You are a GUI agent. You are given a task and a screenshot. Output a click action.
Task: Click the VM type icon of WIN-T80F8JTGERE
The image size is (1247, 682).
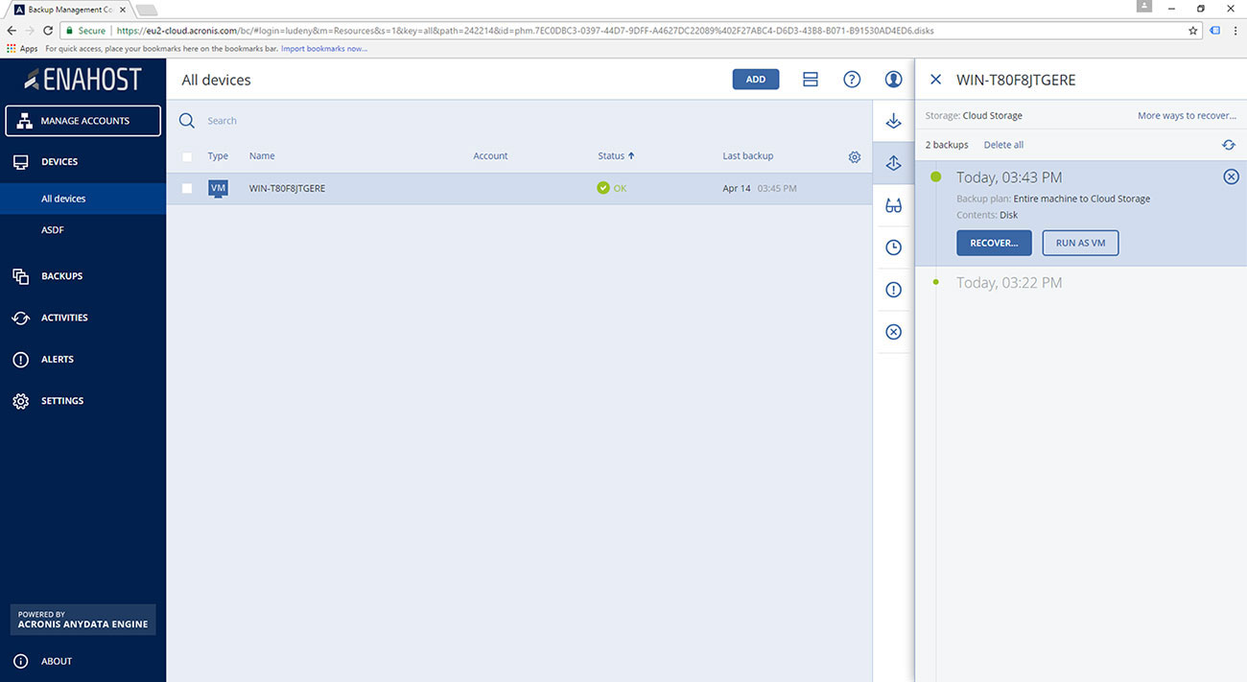tap(218, 188)
